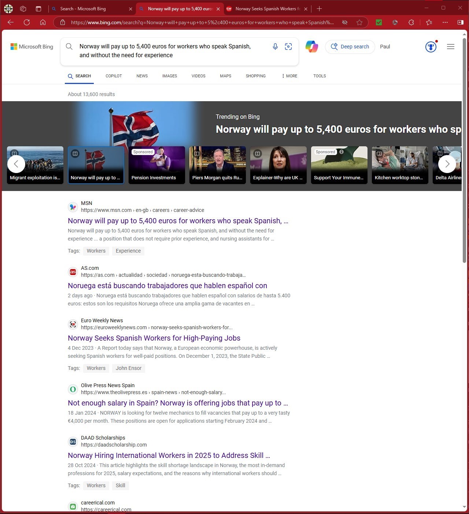Image resolution: width=469 pixels, height=514 pixels.
Task: Launch the Copilot icon beside the search box
Action: (x=312, y=47)
